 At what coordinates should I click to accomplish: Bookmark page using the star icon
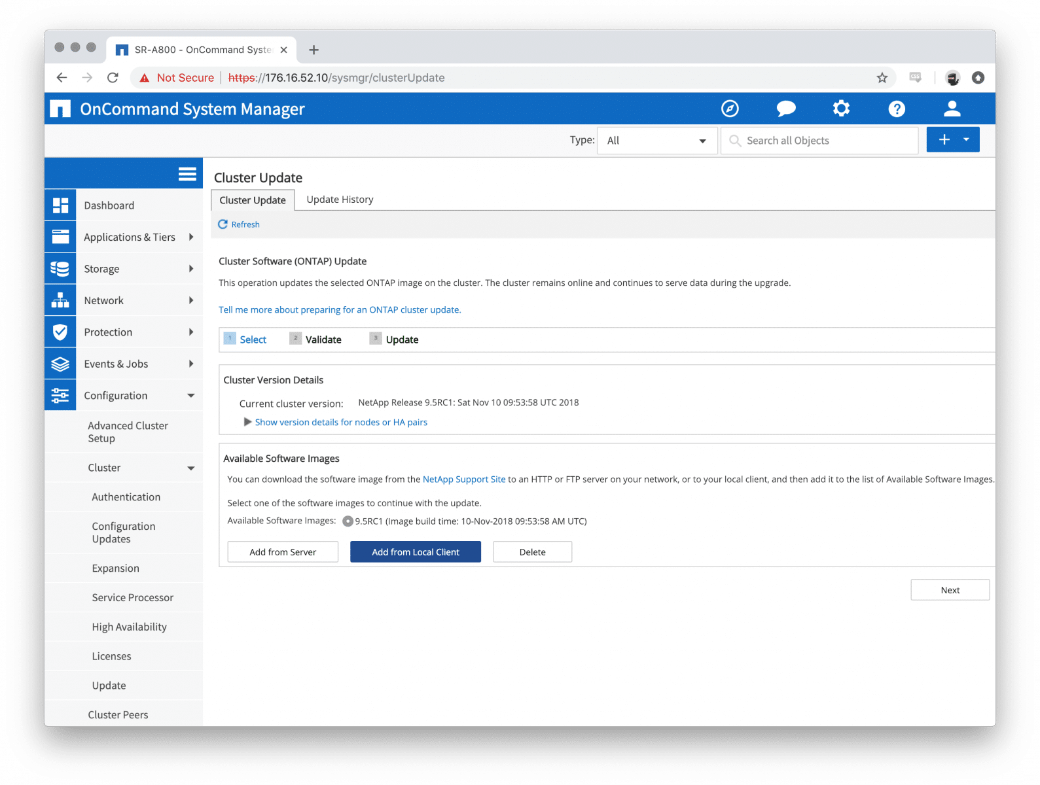(x=882, y=78)
